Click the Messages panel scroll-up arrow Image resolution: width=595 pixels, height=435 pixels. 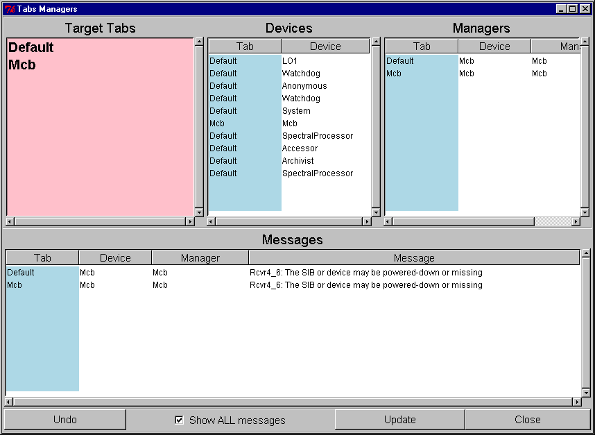(586, 255)
